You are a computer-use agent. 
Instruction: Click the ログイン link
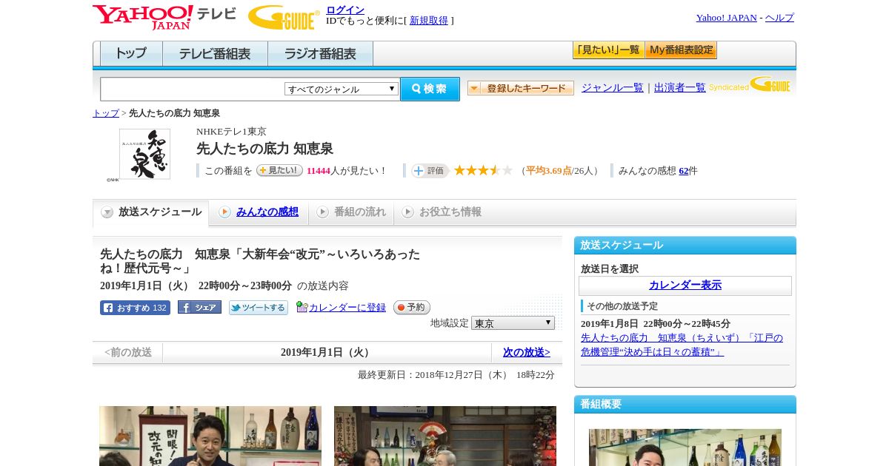click(345, 10)
